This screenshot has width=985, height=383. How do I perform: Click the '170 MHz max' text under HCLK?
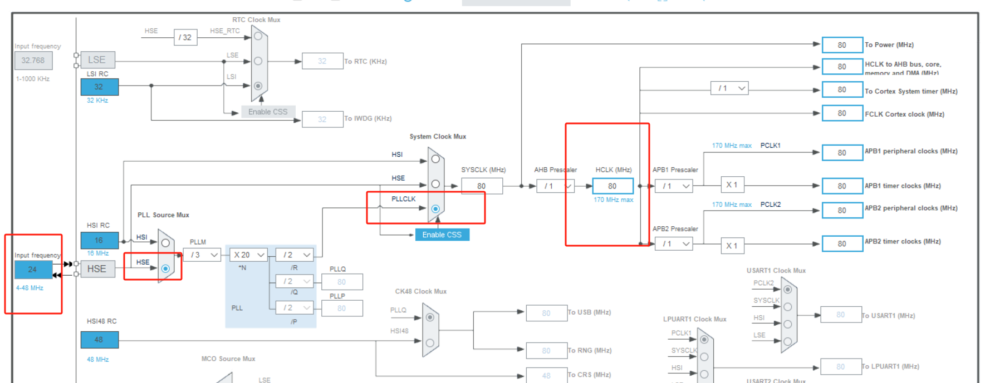click(614, 200)
